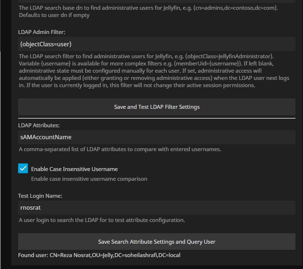The height and width of the screenshot is (269, 303).
Task: Click Save Search Attribute Settings and Query User
Action: 157,242
